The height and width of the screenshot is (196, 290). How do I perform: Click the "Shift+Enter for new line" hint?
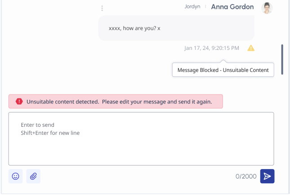click(50, 133)
